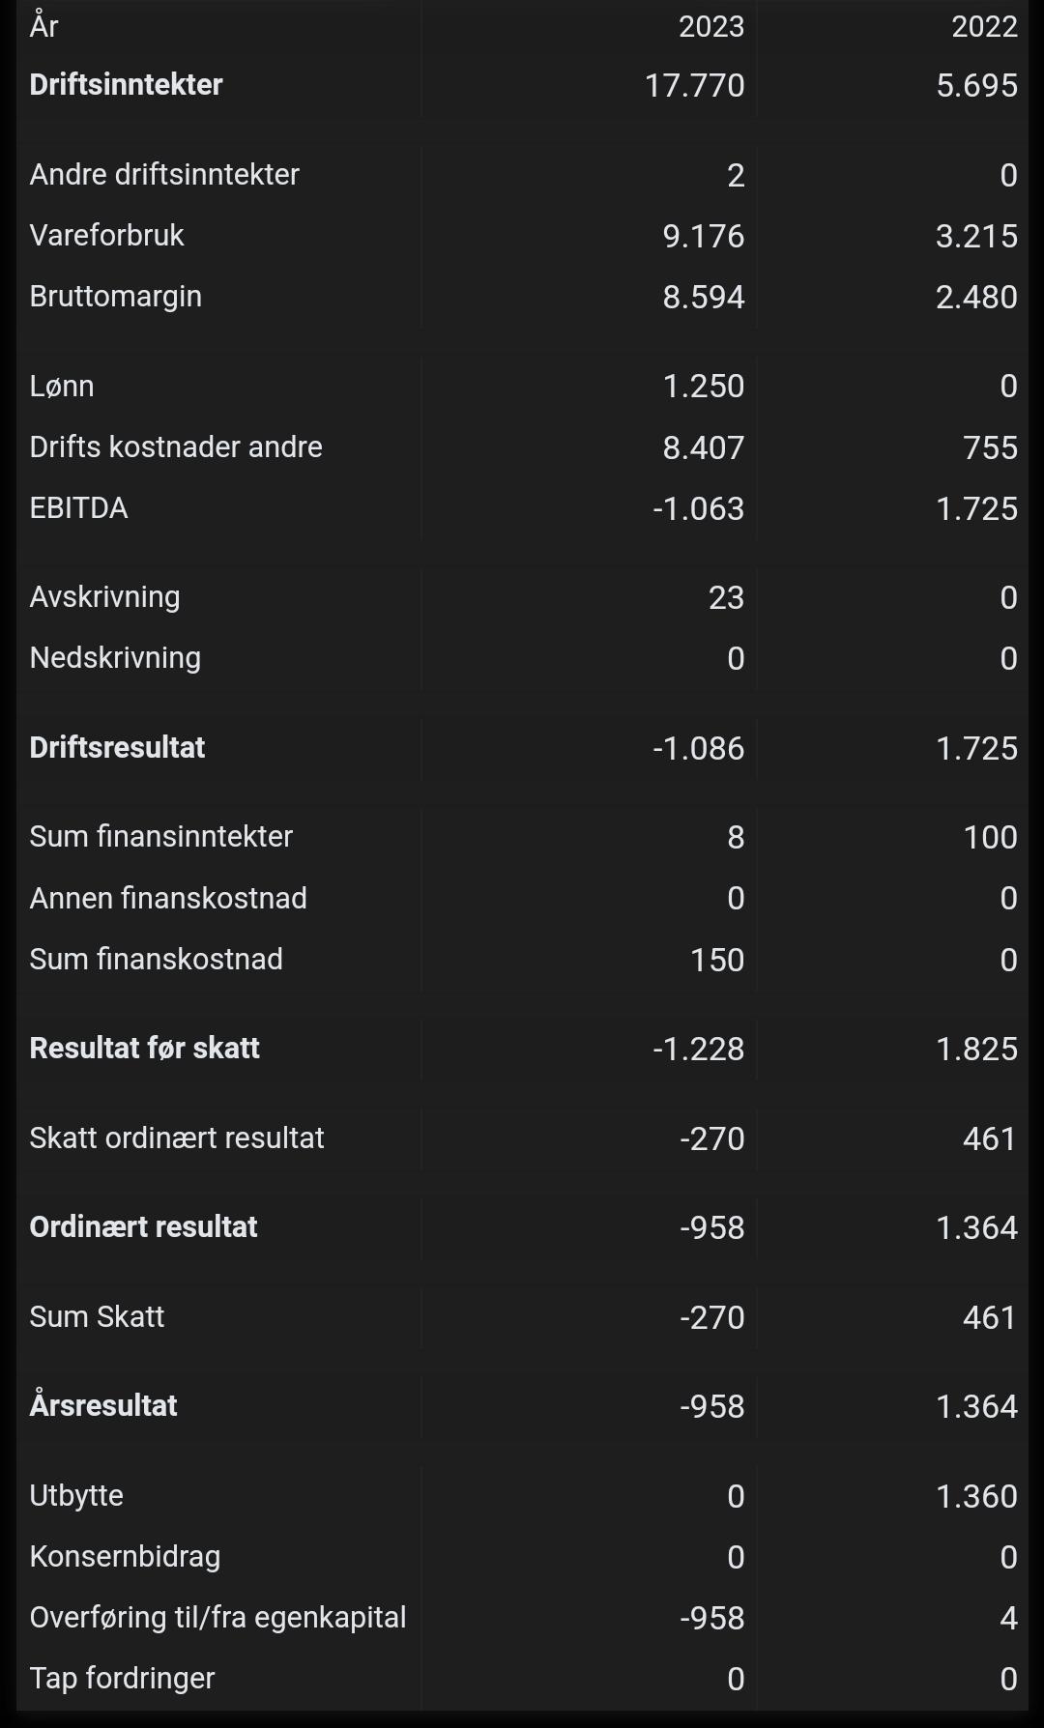Select the Sum finanskostnad 150 value

point(717,960)
